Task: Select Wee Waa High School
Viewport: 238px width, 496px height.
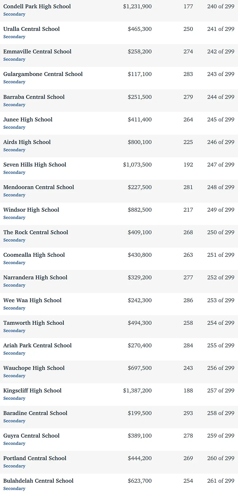Action: click(32, 300)
